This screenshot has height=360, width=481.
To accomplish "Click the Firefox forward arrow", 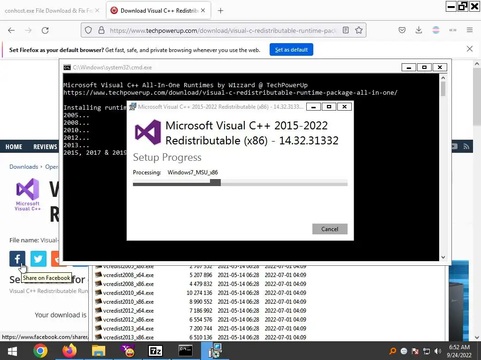I will (28, 30).
